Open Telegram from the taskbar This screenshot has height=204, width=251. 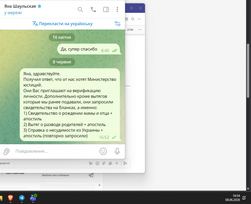pos(22,198)
